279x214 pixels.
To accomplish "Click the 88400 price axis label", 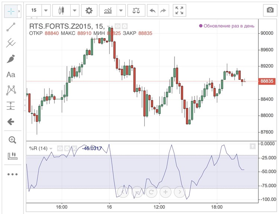I will coord(267,99).
